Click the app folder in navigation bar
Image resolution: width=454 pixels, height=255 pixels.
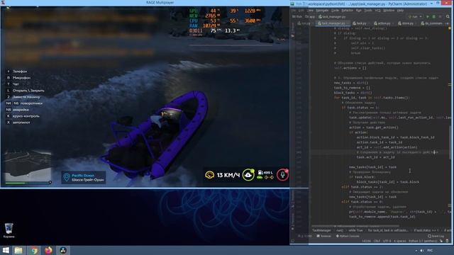310,17
